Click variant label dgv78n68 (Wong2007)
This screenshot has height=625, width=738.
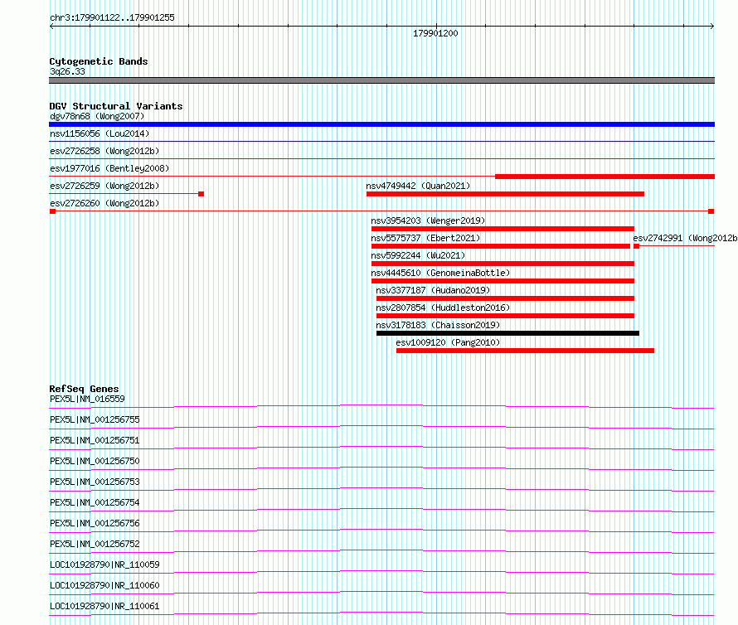tap(97, 116)
